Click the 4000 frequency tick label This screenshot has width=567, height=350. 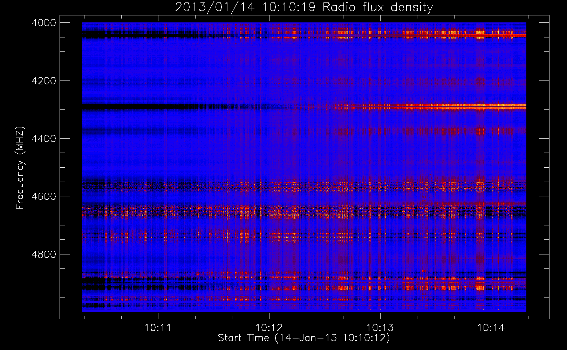click(44, 23)
